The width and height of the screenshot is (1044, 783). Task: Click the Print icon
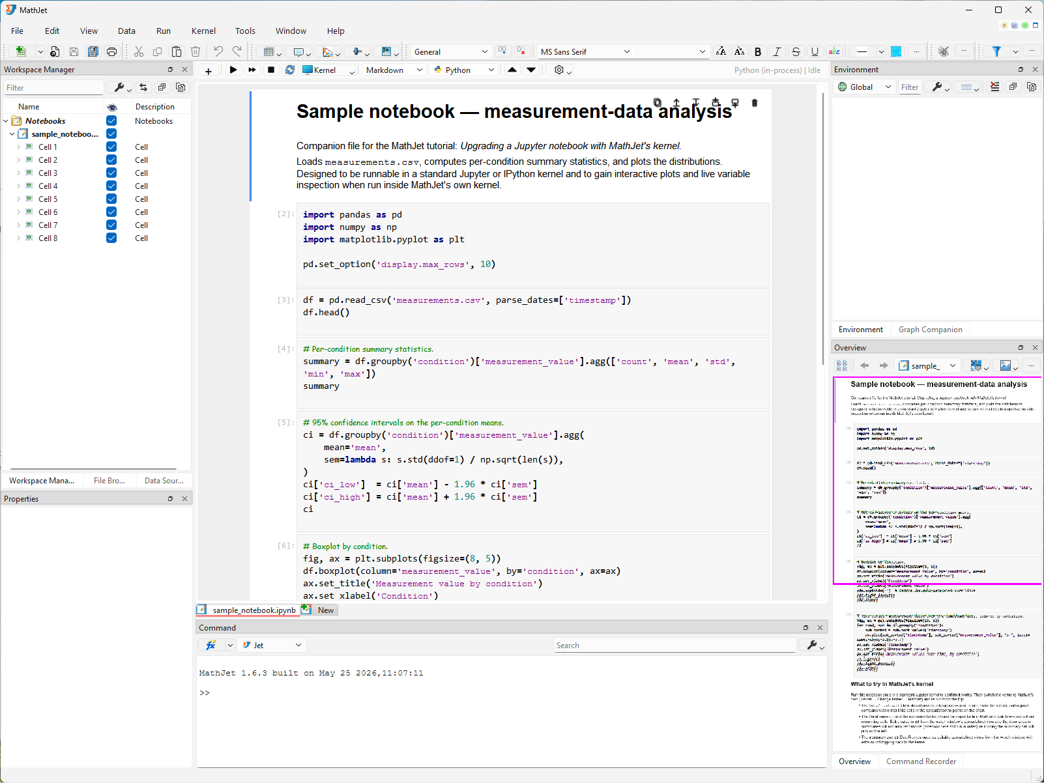111,51
